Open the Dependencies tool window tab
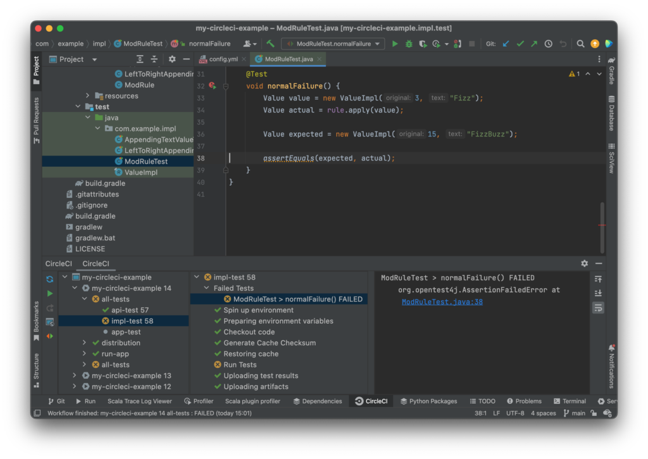The image size is (648, 459). [x=318, y=401]
